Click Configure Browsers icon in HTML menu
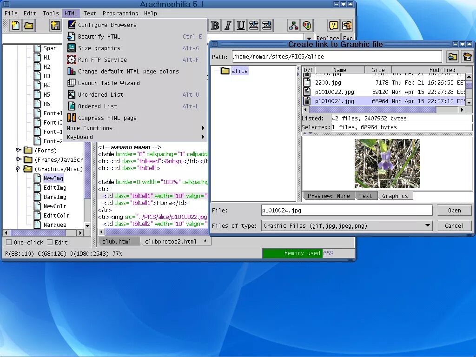The height and width of the screenshot is (357, 476). click(72, 25)
